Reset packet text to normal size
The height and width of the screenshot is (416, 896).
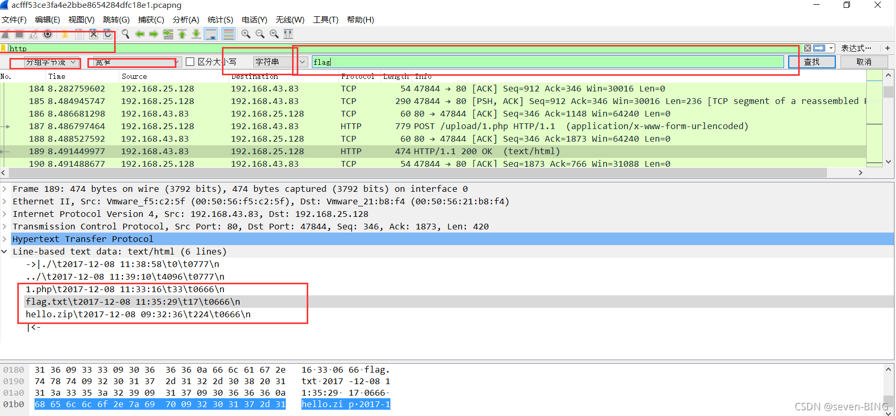click(274, 34)
